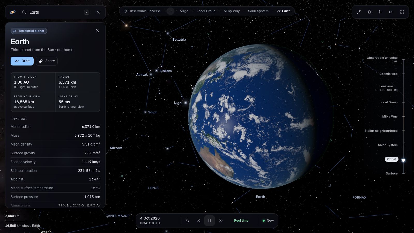The image size is (414, 233).
Task: Close the Earth info panel
Action: pyautogui.click(x=97, y=30)
